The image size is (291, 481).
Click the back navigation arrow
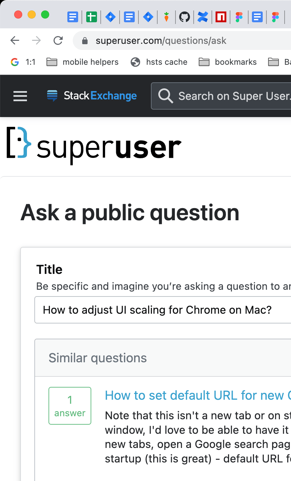[x=14, y=40]
